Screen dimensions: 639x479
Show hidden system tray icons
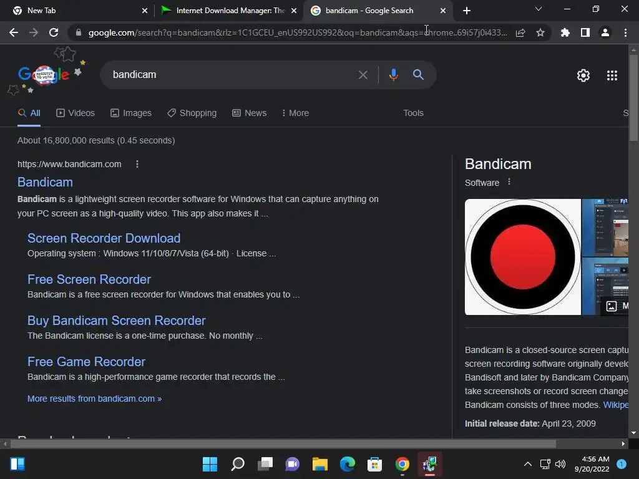[528, 464]
